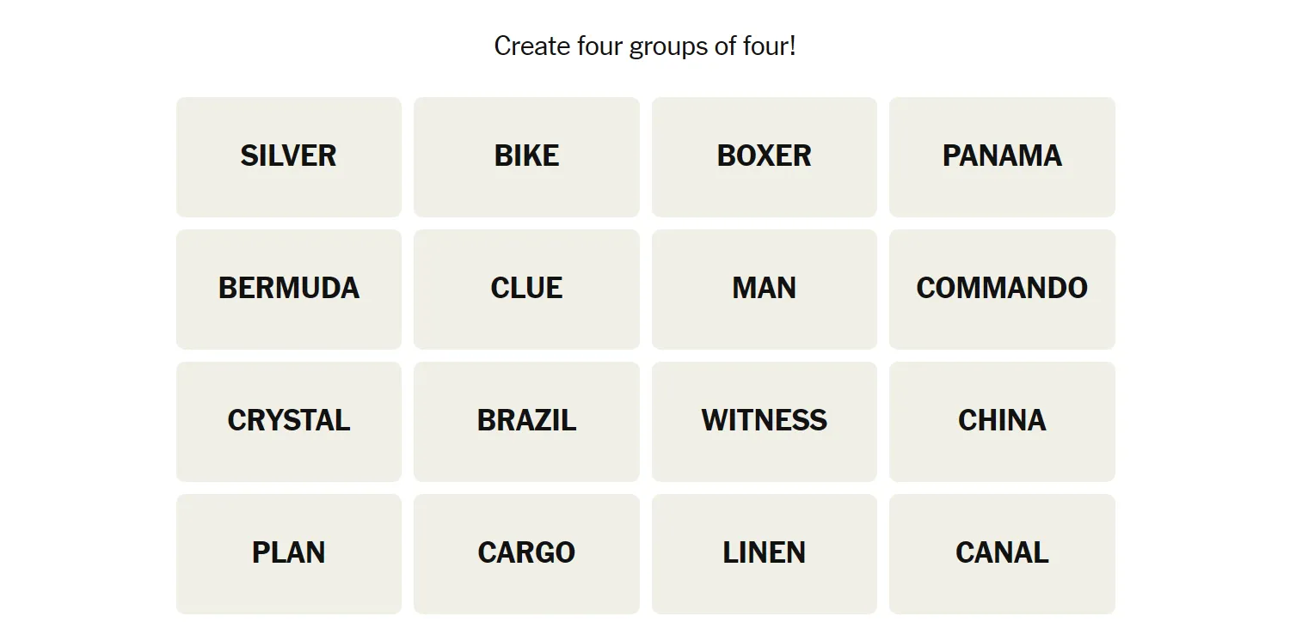Add the word COMMANDO to your selection
The image size is (1290, 622).
[1002, 289]
